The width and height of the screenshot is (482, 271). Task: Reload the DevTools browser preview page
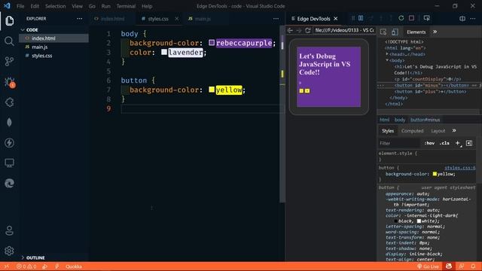point(308,30)
